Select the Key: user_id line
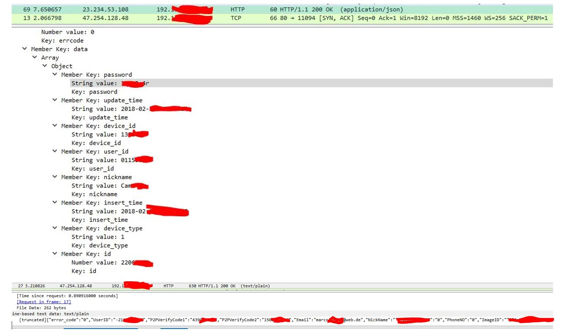 coord(92,169)
